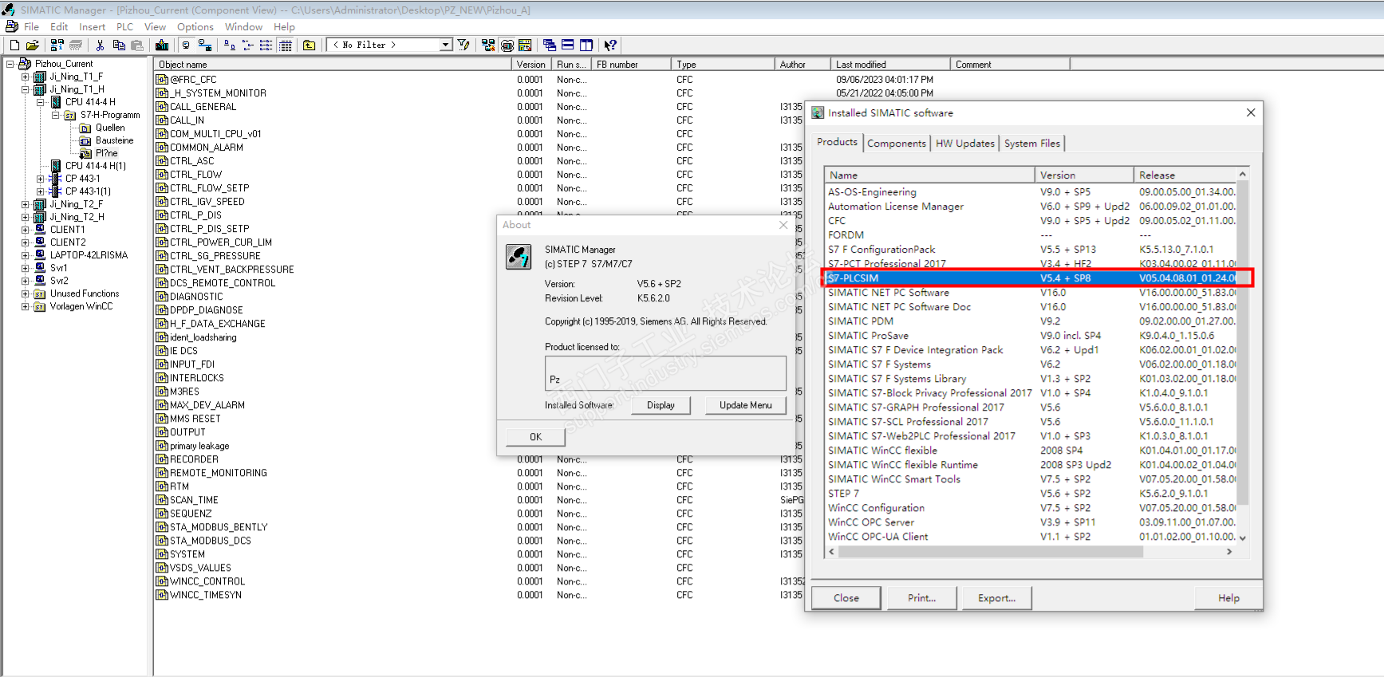Arrange windows horizontally via toolbar icon
The image size is (1384, 677).
tap(568, 45)
